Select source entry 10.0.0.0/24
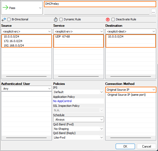Viewport: 158px width, 151px height. (x=26, y=36)
